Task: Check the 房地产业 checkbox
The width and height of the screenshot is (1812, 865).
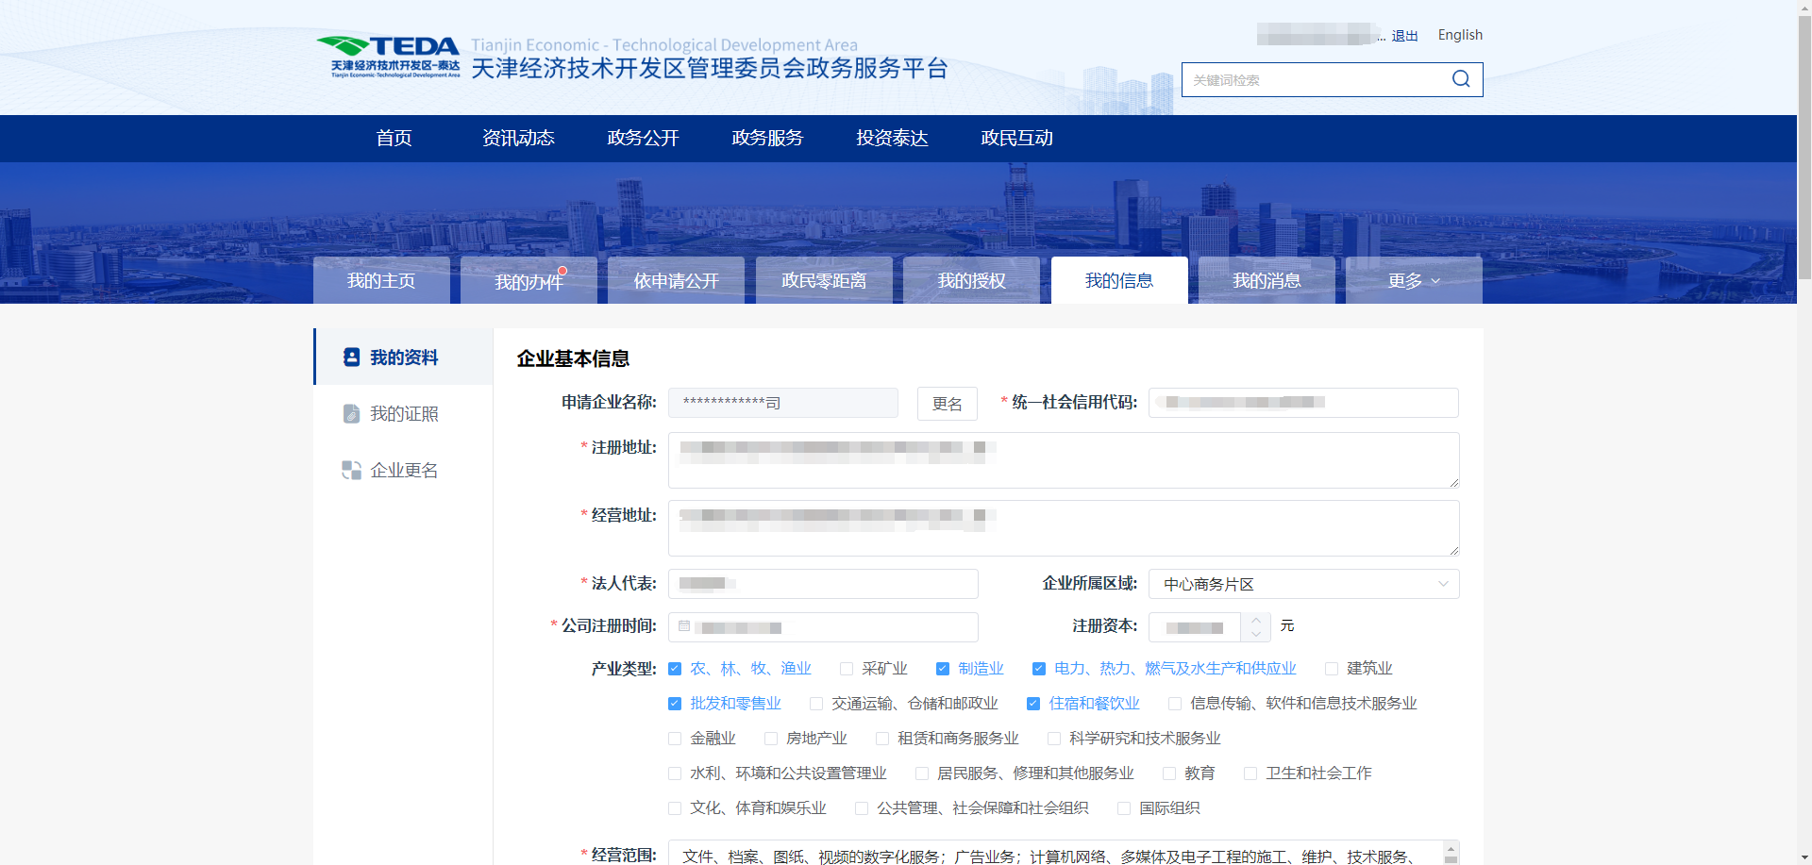Action: [771, 739]
